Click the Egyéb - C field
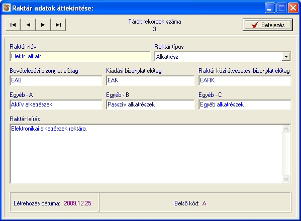This screenshot has width=301, height=221. point(245,104)
